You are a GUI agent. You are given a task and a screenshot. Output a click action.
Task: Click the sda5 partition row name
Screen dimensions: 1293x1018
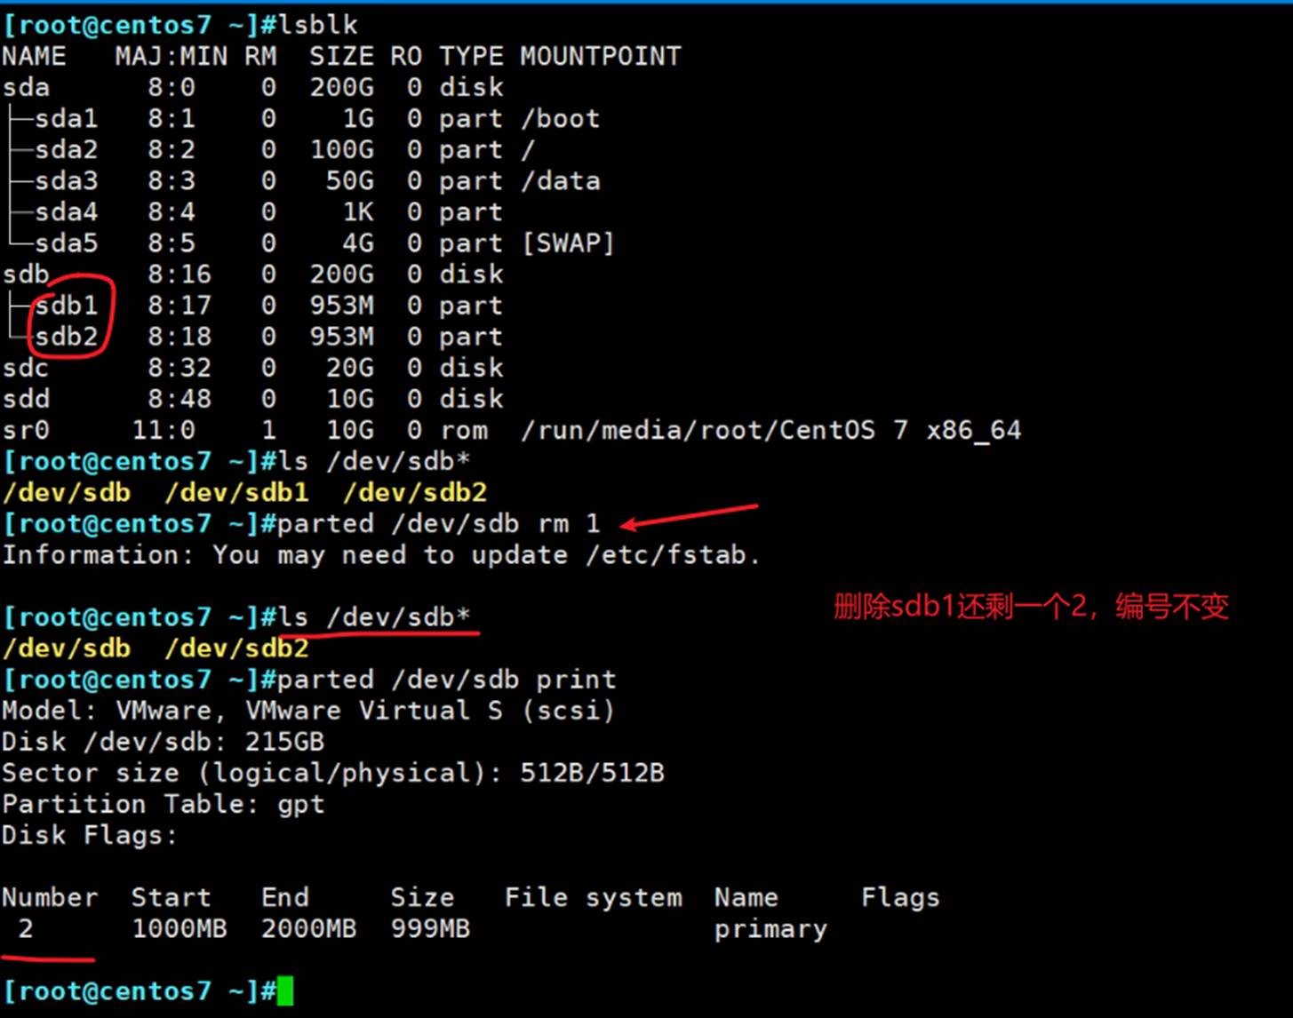67,243
